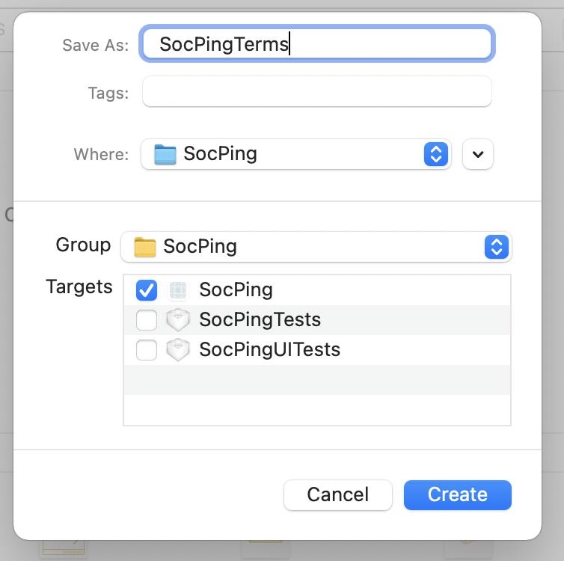
Task: Enable the SocPingTests target checkbox
Action: coord(147,320)
